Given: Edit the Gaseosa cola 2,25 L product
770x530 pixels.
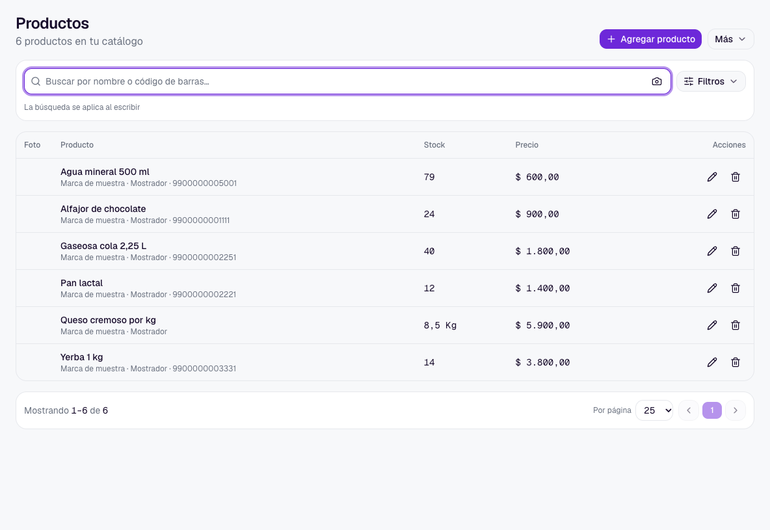Looking at the screenshot, I should [712, 251].
